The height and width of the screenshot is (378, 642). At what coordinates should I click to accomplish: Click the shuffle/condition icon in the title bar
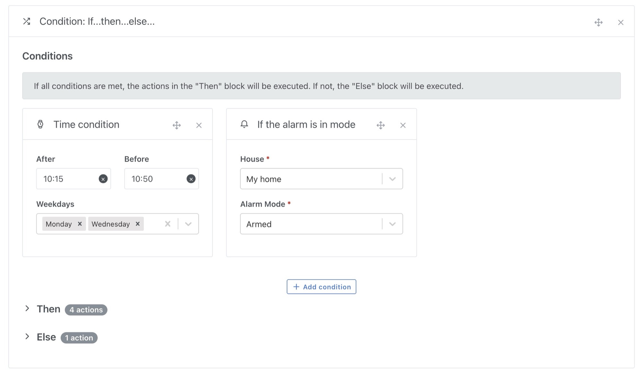[26, 21]
